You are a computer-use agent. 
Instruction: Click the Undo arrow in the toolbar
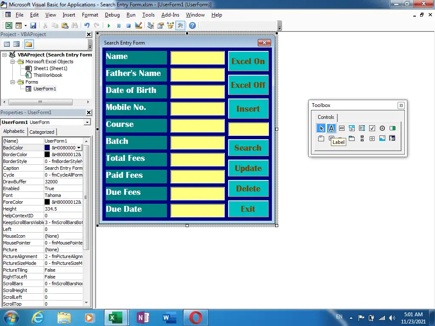(87, 25)
